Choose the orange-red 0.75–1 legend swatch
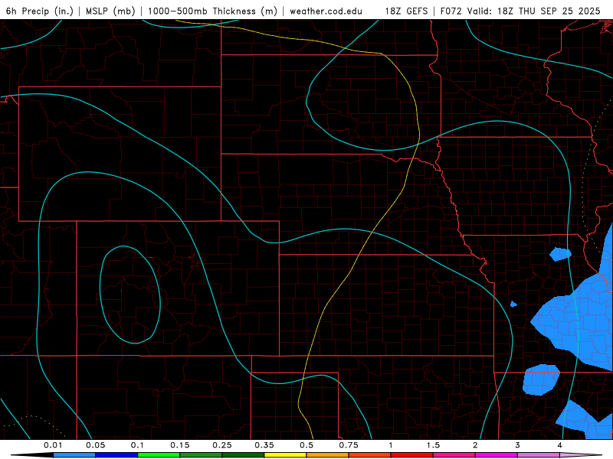The width and height of the screenshot is (613, 459). point(370,455)
